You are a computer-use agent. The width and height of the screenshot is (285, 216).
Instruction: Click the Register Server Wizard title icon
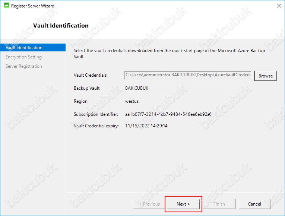coord(6,6)
